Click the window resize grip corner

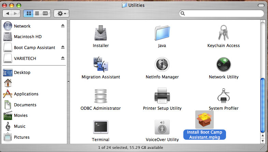pos(263,148)
